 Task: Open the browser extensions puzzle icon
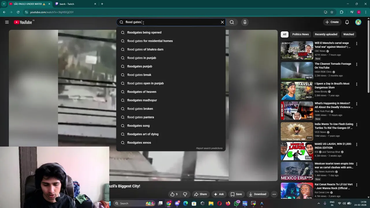(342, 12)
